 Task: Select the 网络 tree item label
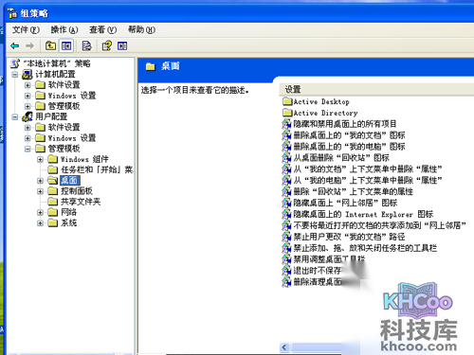(69, 212)
